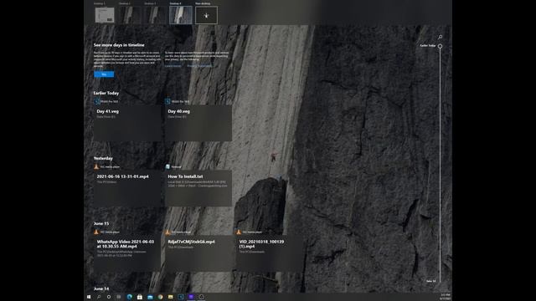Select the highlighted Desktop 4 thumbnail

click(x=181, y=15)
